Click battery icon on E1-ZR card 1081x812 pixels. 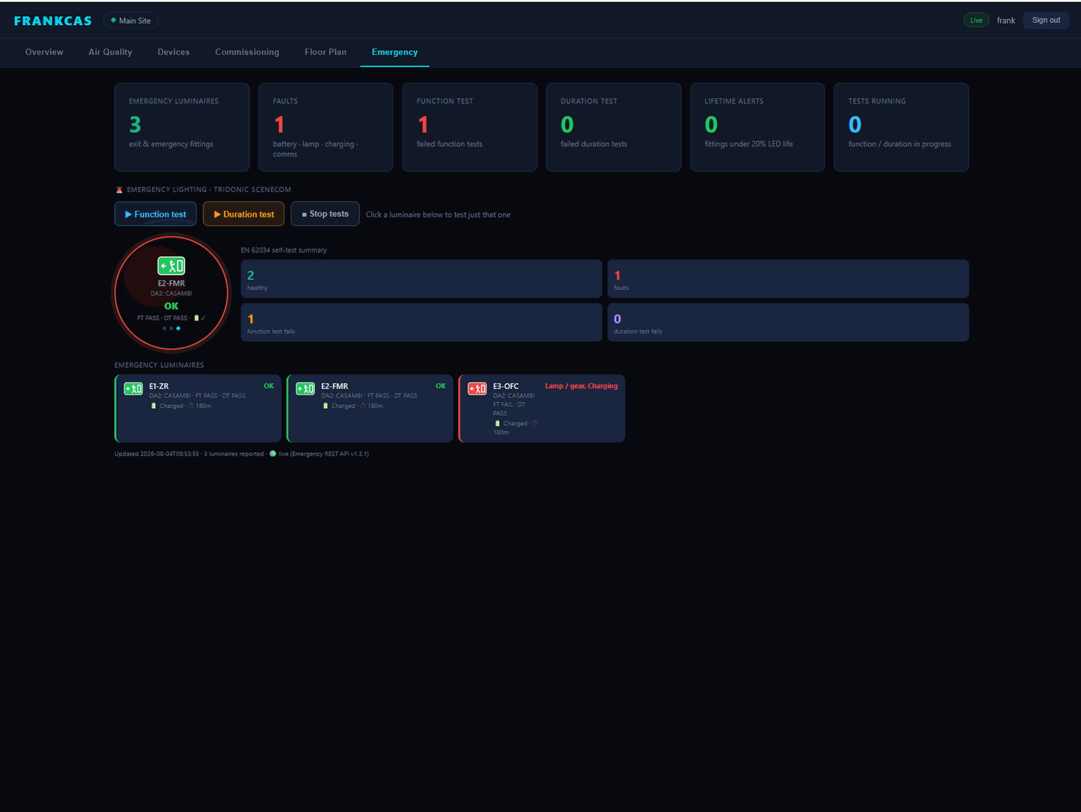click(153, 406)
